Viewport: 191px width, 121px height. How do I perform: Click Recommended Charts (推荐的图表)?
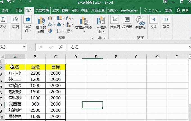41,25
